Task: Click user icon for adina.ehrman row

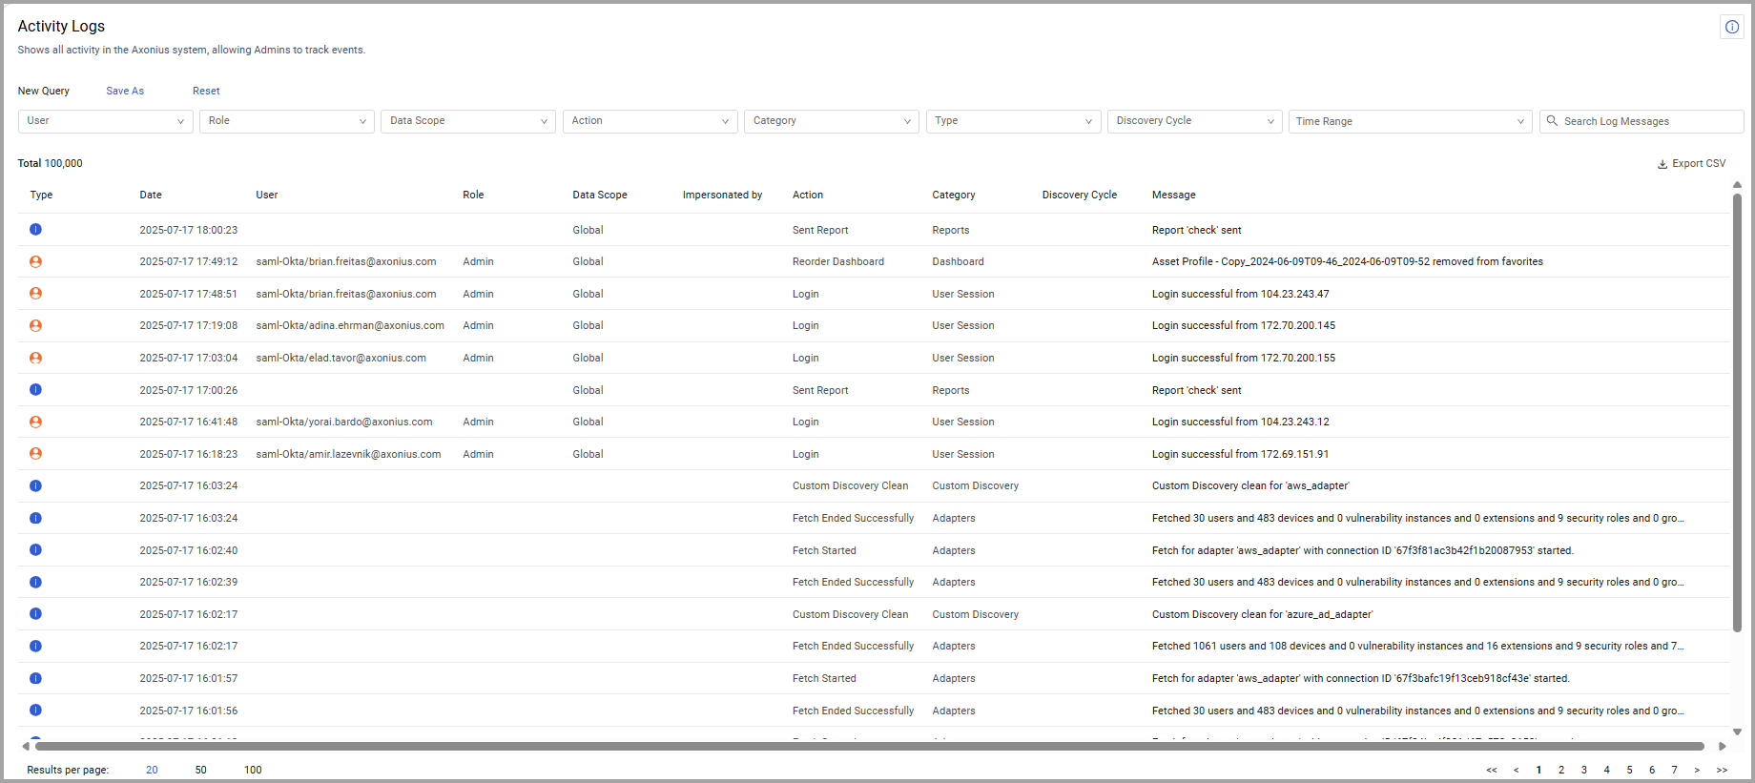Action: [x=35, y=325]
